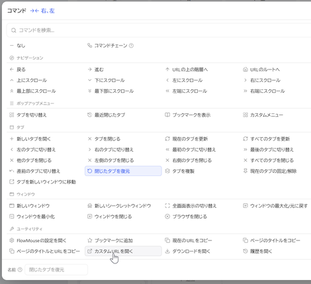Click the 最近閉じたタブ history icon

click(89, 115)
